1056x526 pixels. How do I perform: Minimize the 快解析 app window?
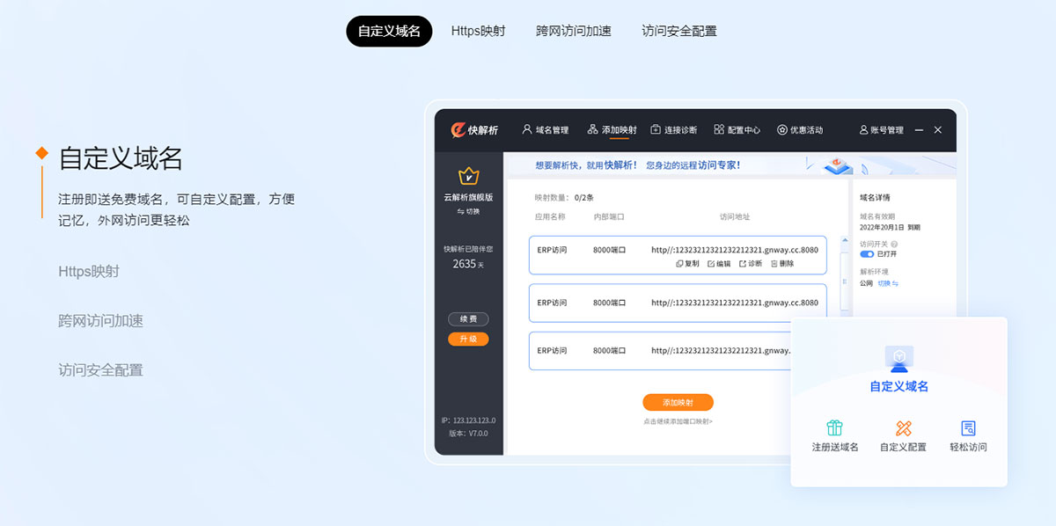point(919,130)
